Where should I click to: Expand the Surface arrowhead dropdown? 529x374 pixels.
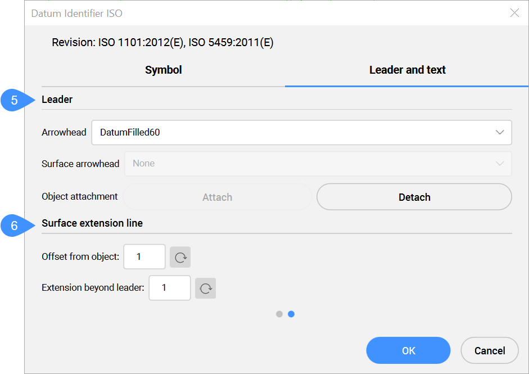coord(318,164)
